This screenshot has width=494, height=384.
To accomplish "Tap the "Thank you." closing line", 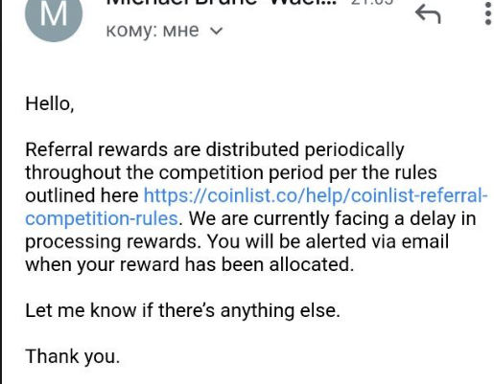I will [x=73, y=356].
